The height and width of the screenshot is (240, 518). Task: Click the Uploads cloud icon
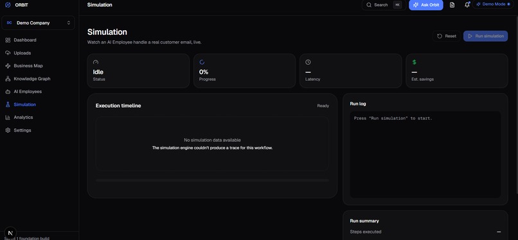pyautogui.click(x=8, y=53)
